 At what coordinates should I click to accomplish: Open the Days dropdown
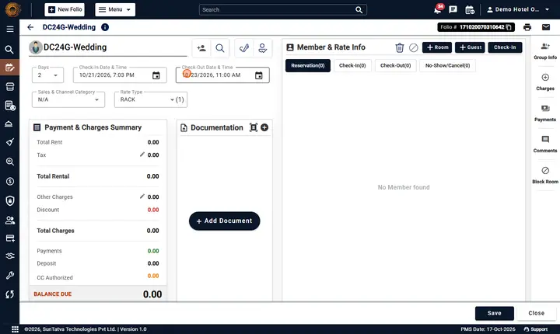coord(48,75)
